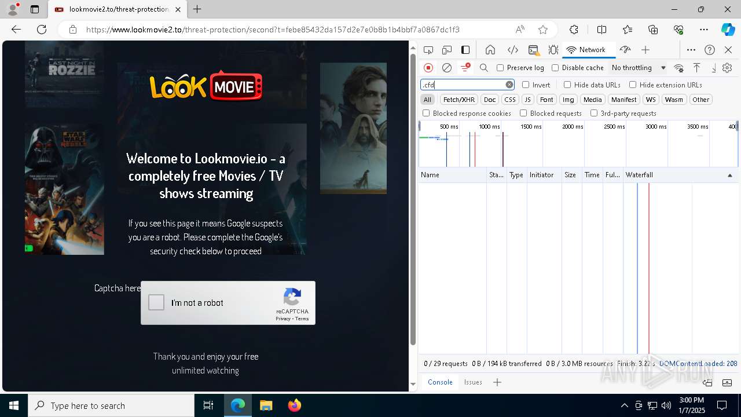Screen dimensions: 741x417
Task: Toggle the inspect element picker in DevTools
Action: (428, 50)
